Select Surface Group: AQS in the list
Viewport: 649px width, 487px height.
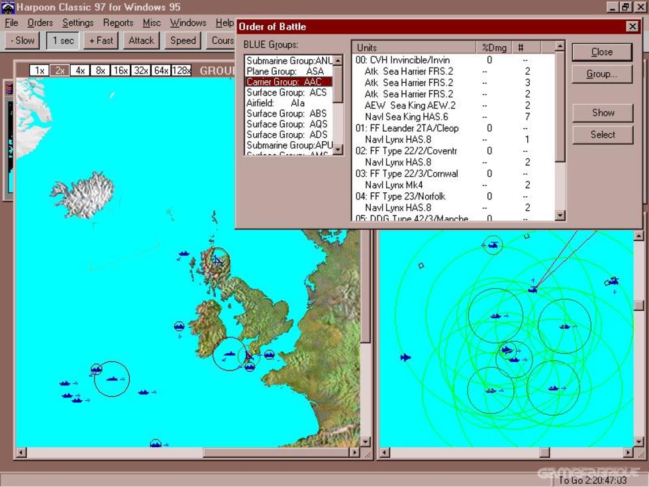[x=289, y=125]
